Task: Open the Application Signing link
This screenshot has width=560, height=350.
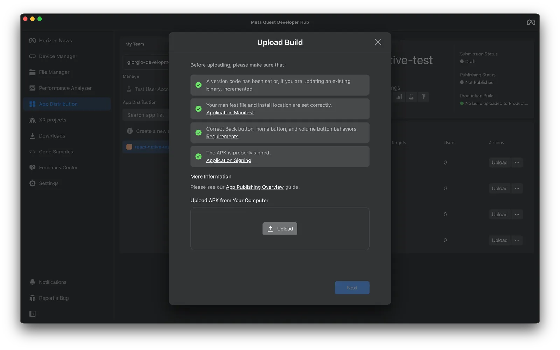Action: point(229,160)
